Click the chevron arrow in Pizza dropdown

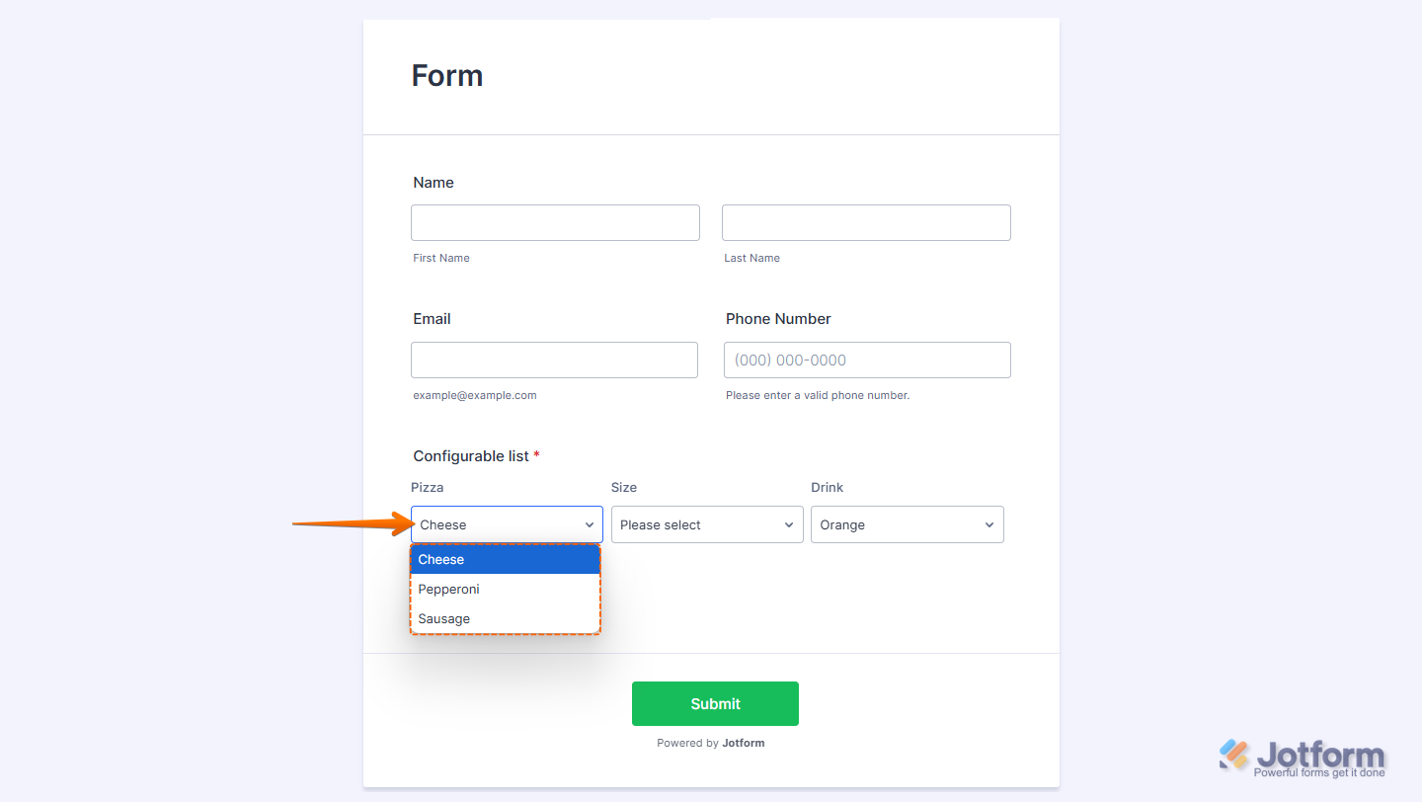click(x=590, y=525)
